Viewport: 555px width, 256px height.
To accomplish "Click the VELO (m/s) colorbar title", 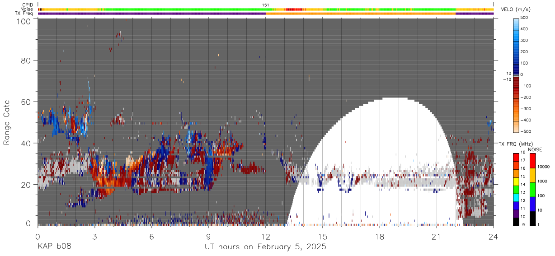I will (516, 9).
